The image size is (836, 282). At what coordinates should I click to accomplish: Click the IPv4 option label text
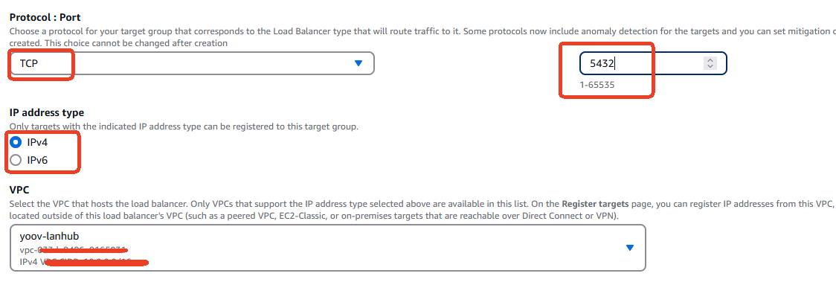(x=37, y=142)
